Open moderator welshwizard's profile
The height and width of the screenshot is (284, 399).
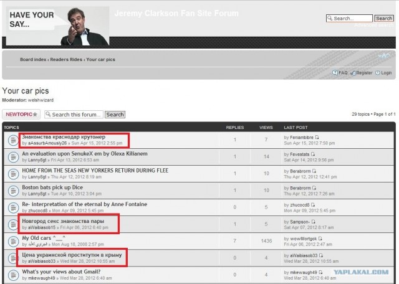coord(44,100)
